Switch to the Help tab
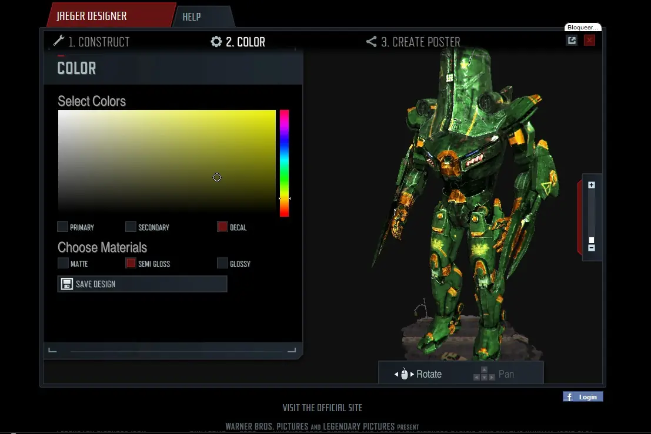Screen dimensions: 651x434 203,16
